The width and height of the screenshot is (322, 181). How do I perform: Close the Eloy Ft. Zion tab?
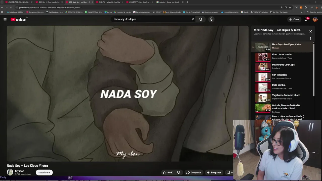[62, 2]
